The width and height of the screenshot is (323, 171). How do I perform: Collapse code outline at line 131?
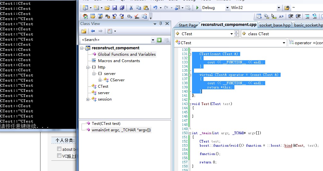coord(190,54)
